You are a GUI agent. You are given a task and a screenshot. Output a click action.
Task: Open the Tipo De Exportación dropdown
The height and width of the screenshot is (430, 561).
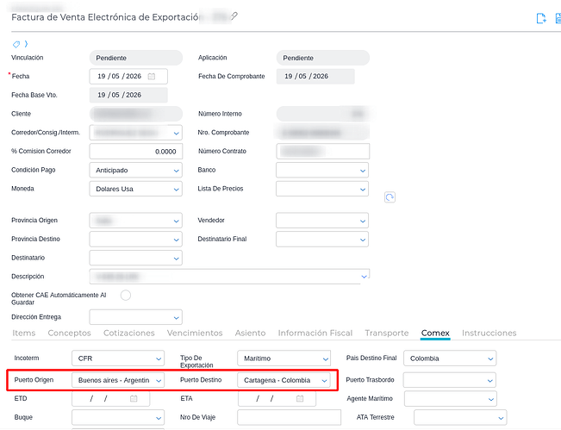(x=284, y=358)
